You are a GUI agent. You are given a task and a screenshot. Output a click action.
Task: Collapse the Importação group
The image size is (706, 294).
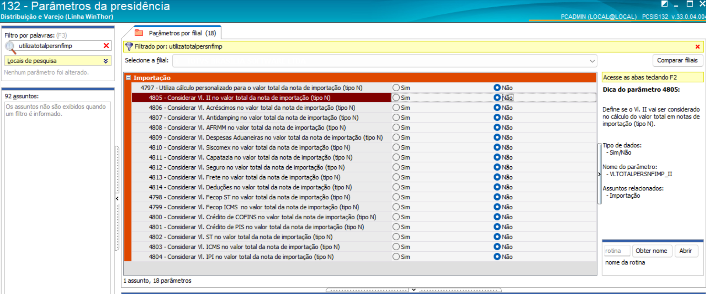pyautogui.click(x=128, y=78)
